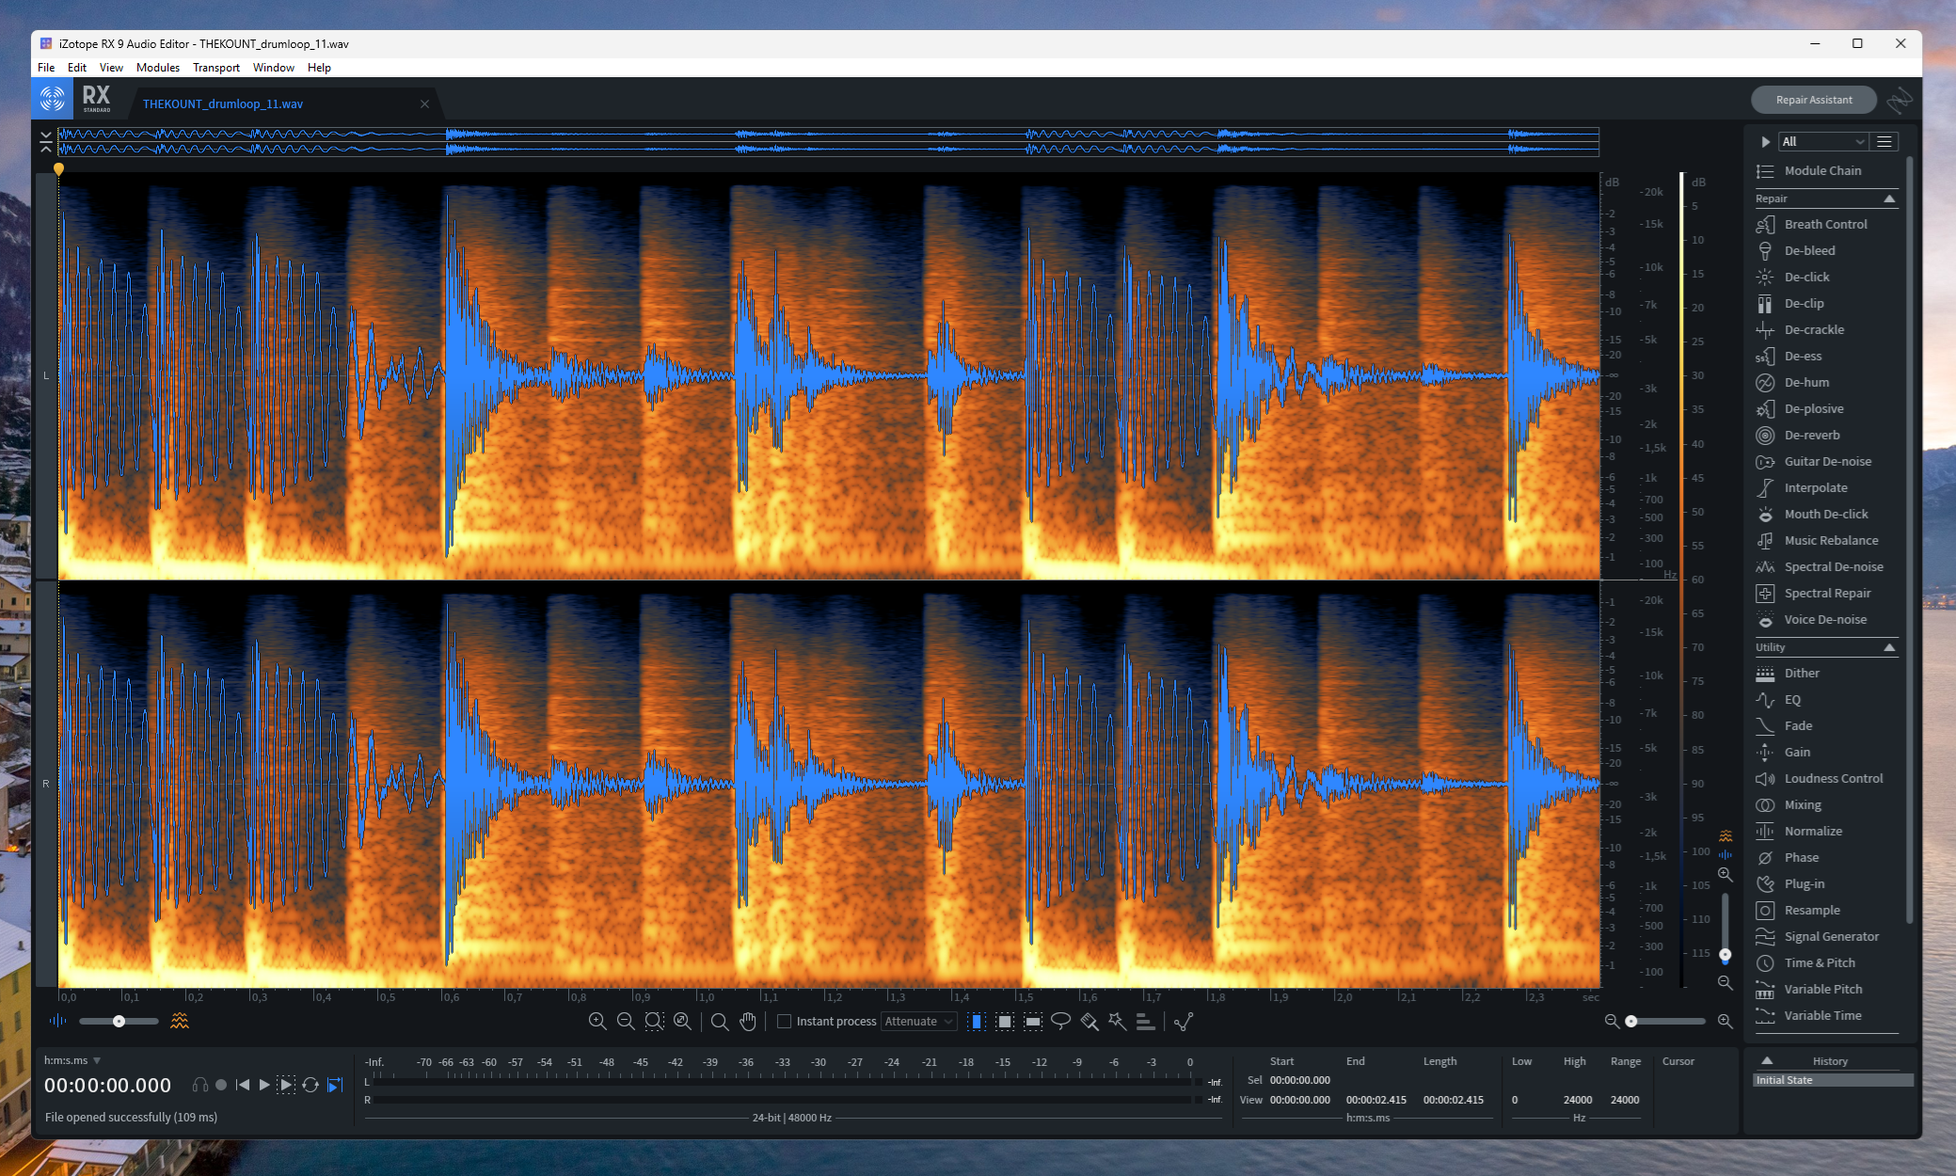Select the lasso selection tool
Viewport: 1956px width, 1176px height.
click(x=1061, y=1021)
